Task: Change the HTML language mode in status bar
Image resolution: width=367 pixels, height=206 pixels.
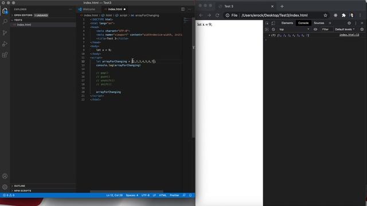Action: click(x=163, y=195)
